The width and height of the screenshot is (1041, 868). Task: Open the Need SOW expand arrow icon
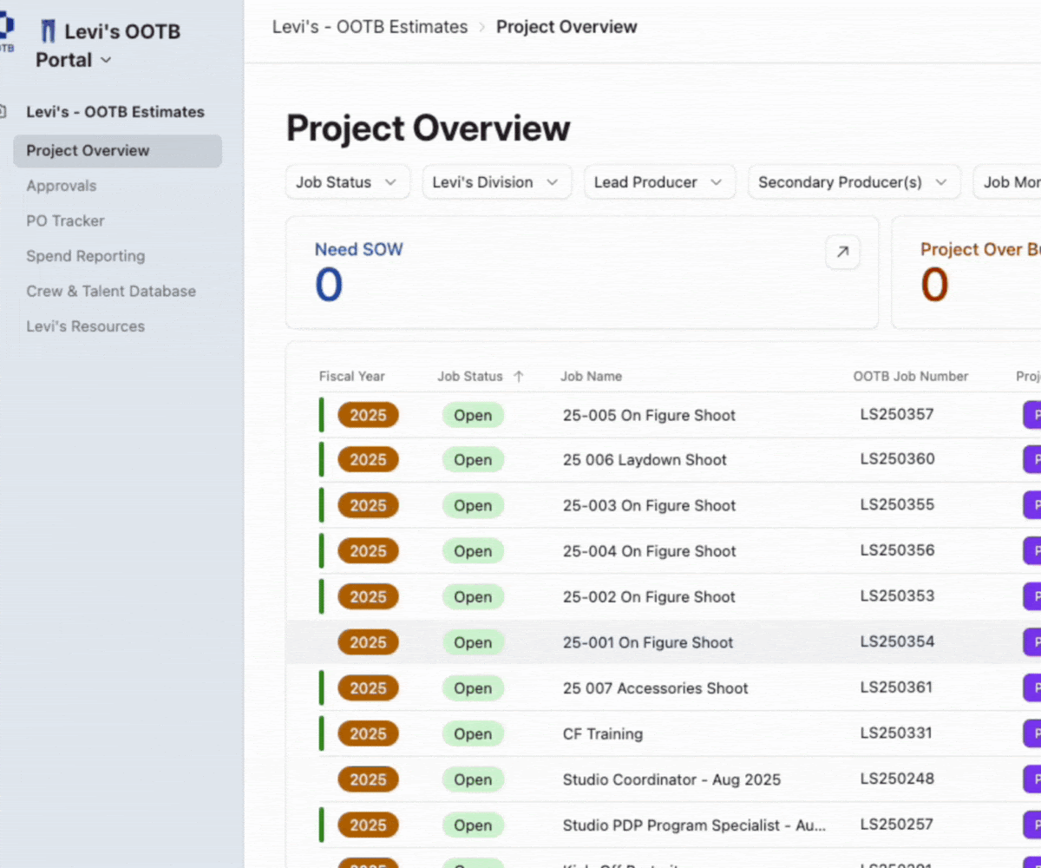[842, 253]
